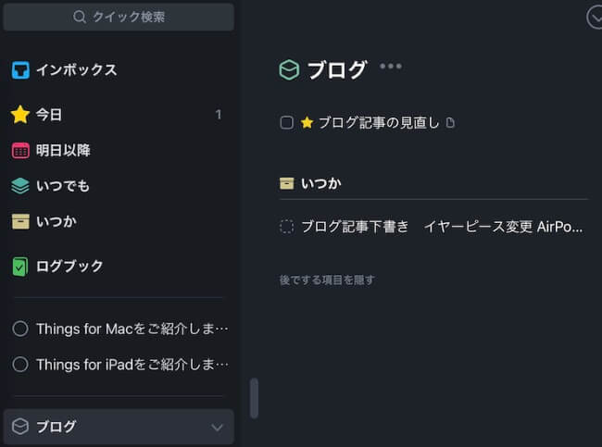Click the circled chevron at top right
This screenshot has width=602, height=447.
[x=596, y=18]
